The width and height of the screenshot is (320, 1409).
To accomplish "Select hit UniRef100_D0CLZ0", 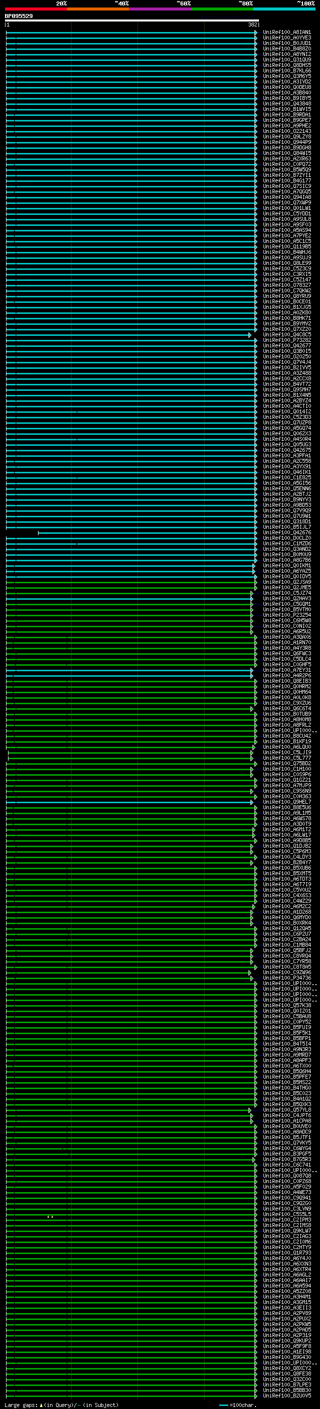I will (286, 538).
